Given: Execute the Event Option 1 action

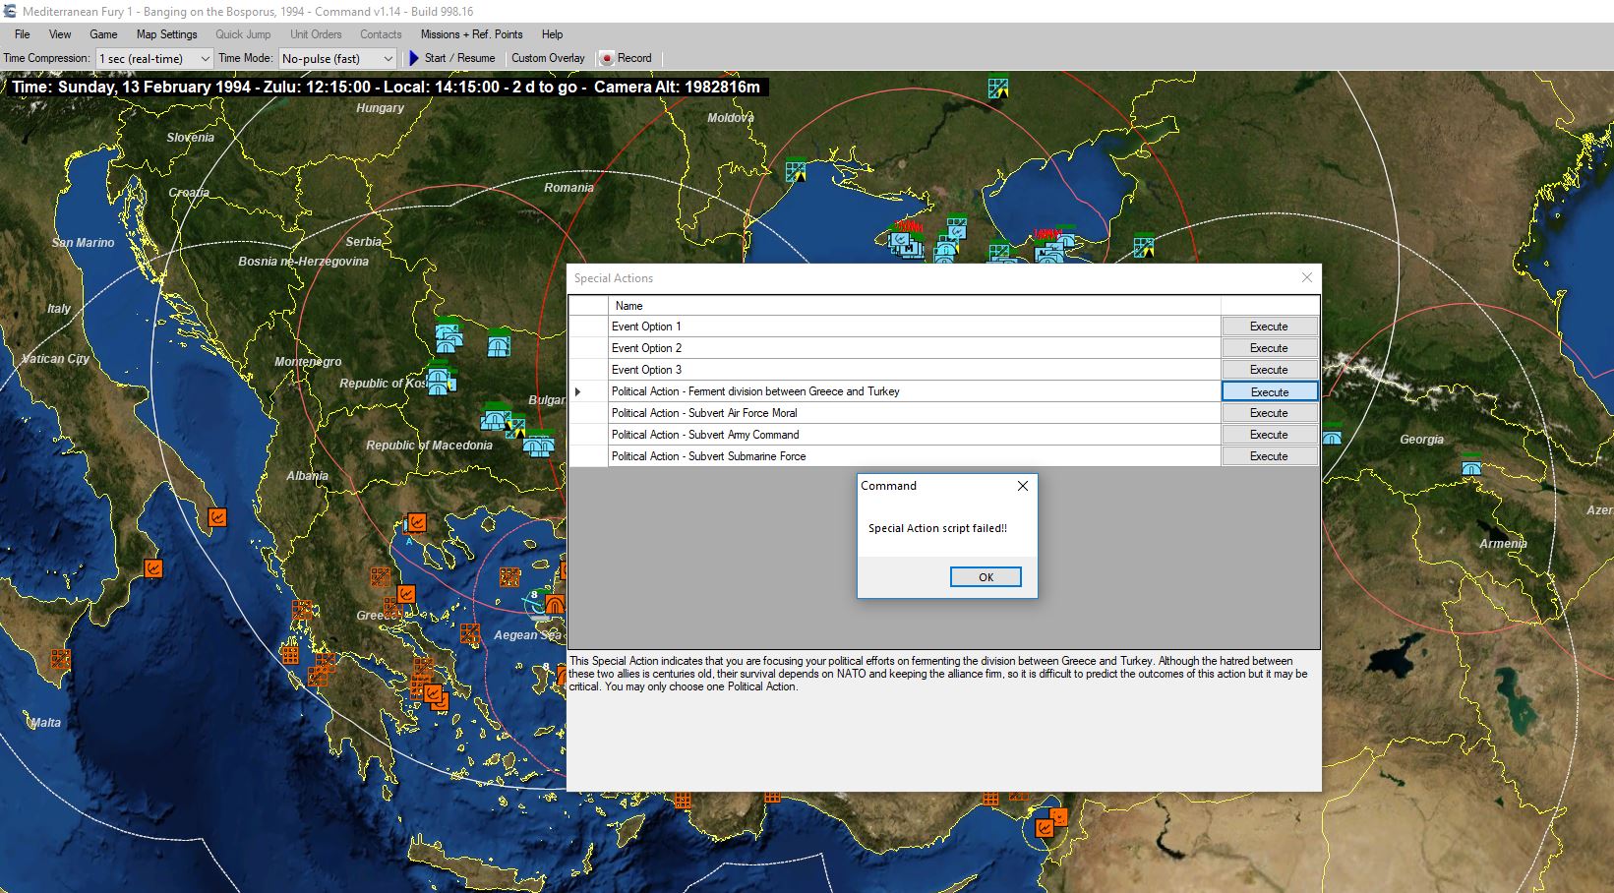Looking at the screenshot, I should click(1269, 327).
